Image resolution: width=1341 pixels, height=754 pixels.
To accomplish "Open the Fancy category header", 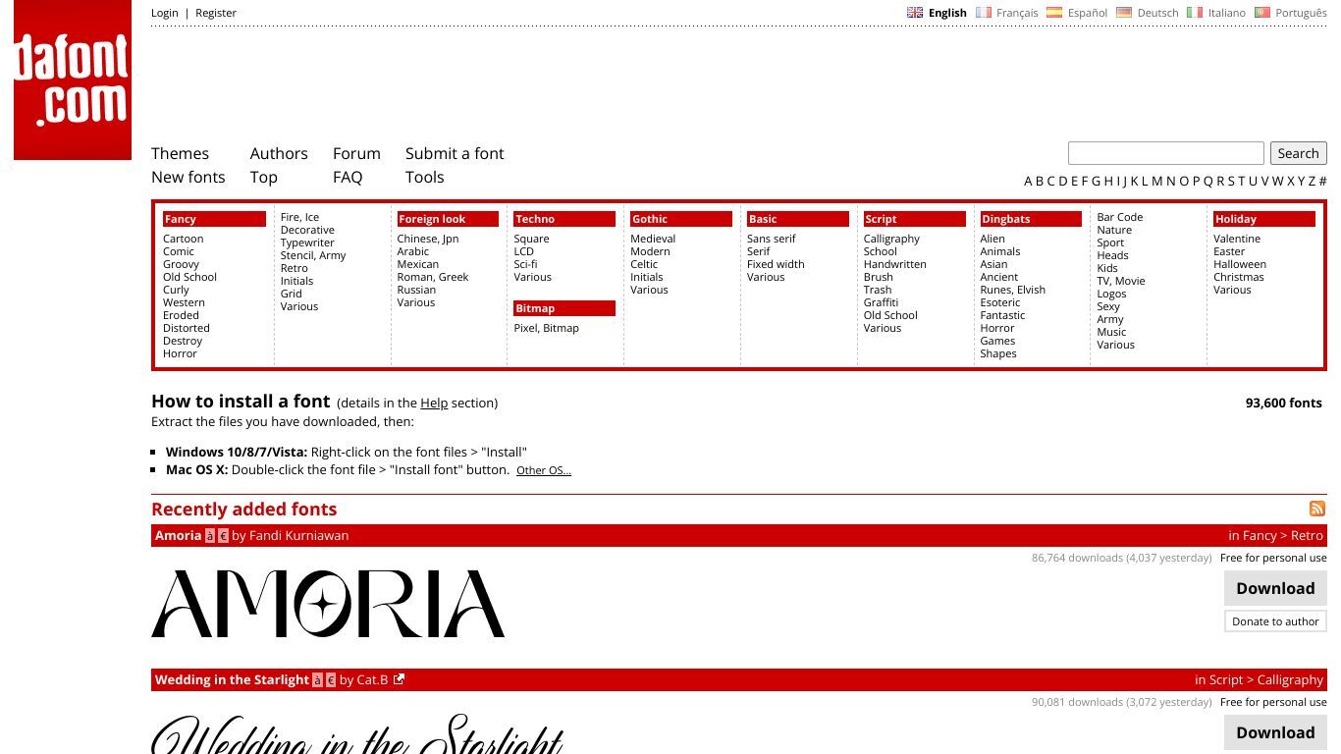I will coord(214,219).
